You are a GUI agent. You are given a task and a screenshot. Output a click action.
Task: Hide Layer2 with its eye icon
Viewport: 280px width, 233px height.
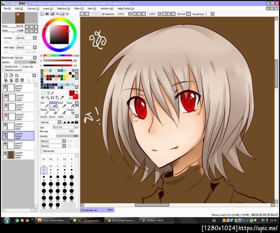(x=5, y=86)
